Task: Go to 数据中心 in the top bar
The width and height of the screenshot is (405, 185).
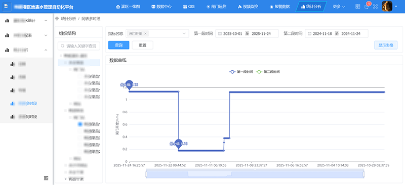Action: coord(161,7)
